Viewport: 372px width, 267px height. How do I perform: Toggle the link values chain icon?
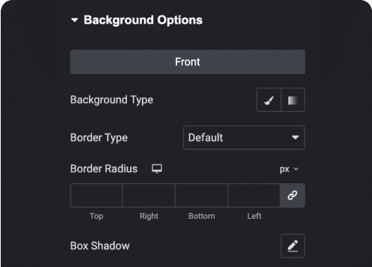(293, 195)
